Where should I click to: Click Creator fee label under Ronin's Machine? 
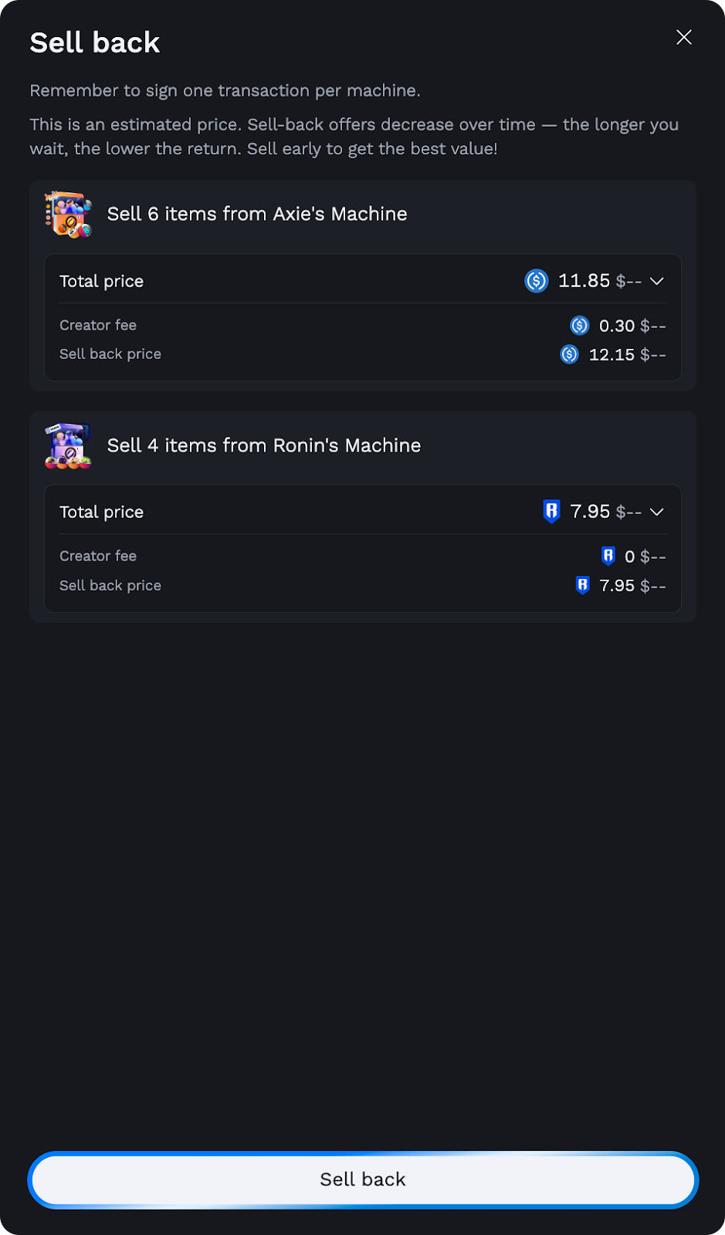pos(98,556)
